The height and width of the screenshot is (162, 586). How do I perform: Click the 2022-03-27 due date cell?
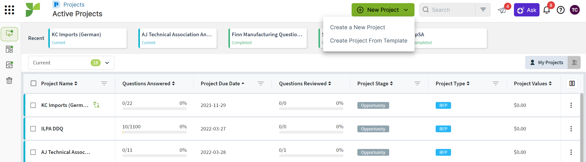tap(213, 129)
